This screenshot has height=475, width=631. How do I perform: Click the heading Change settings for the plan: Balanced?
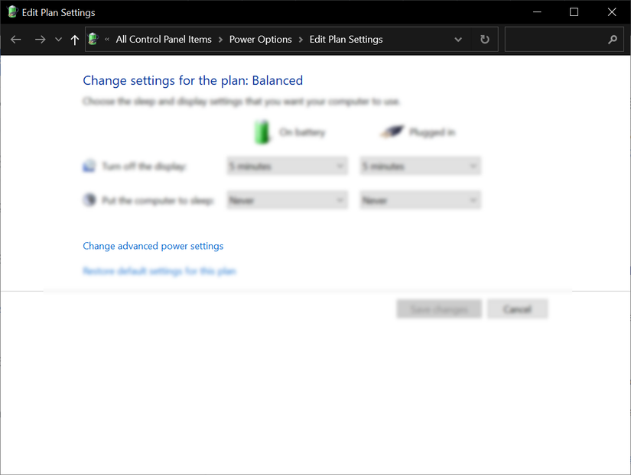pos(193,80)
